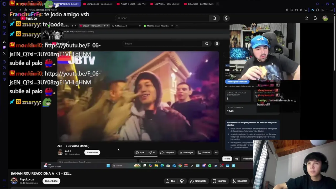Image resolution: width=336 pixels, height=189 pixels.
Task: Open a new browser tab with plus
Action: 218,4
